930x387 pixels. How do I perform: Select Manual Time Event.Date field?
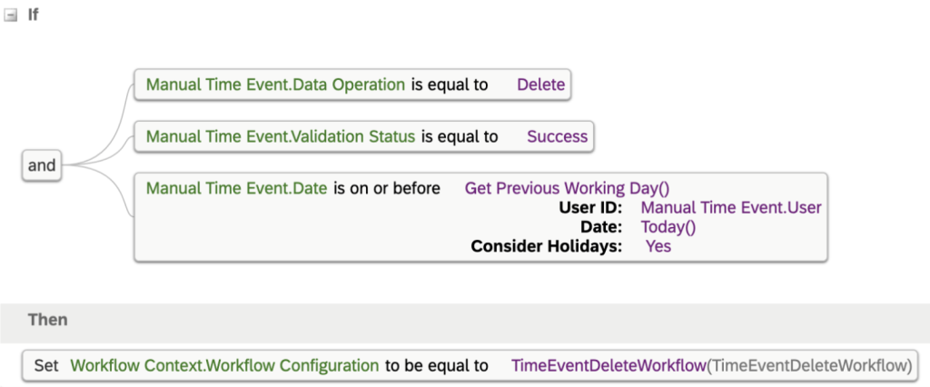[237, 189]
